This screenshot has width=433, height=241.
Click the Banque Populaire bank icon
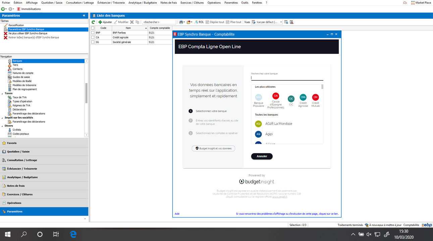point(259,97)
